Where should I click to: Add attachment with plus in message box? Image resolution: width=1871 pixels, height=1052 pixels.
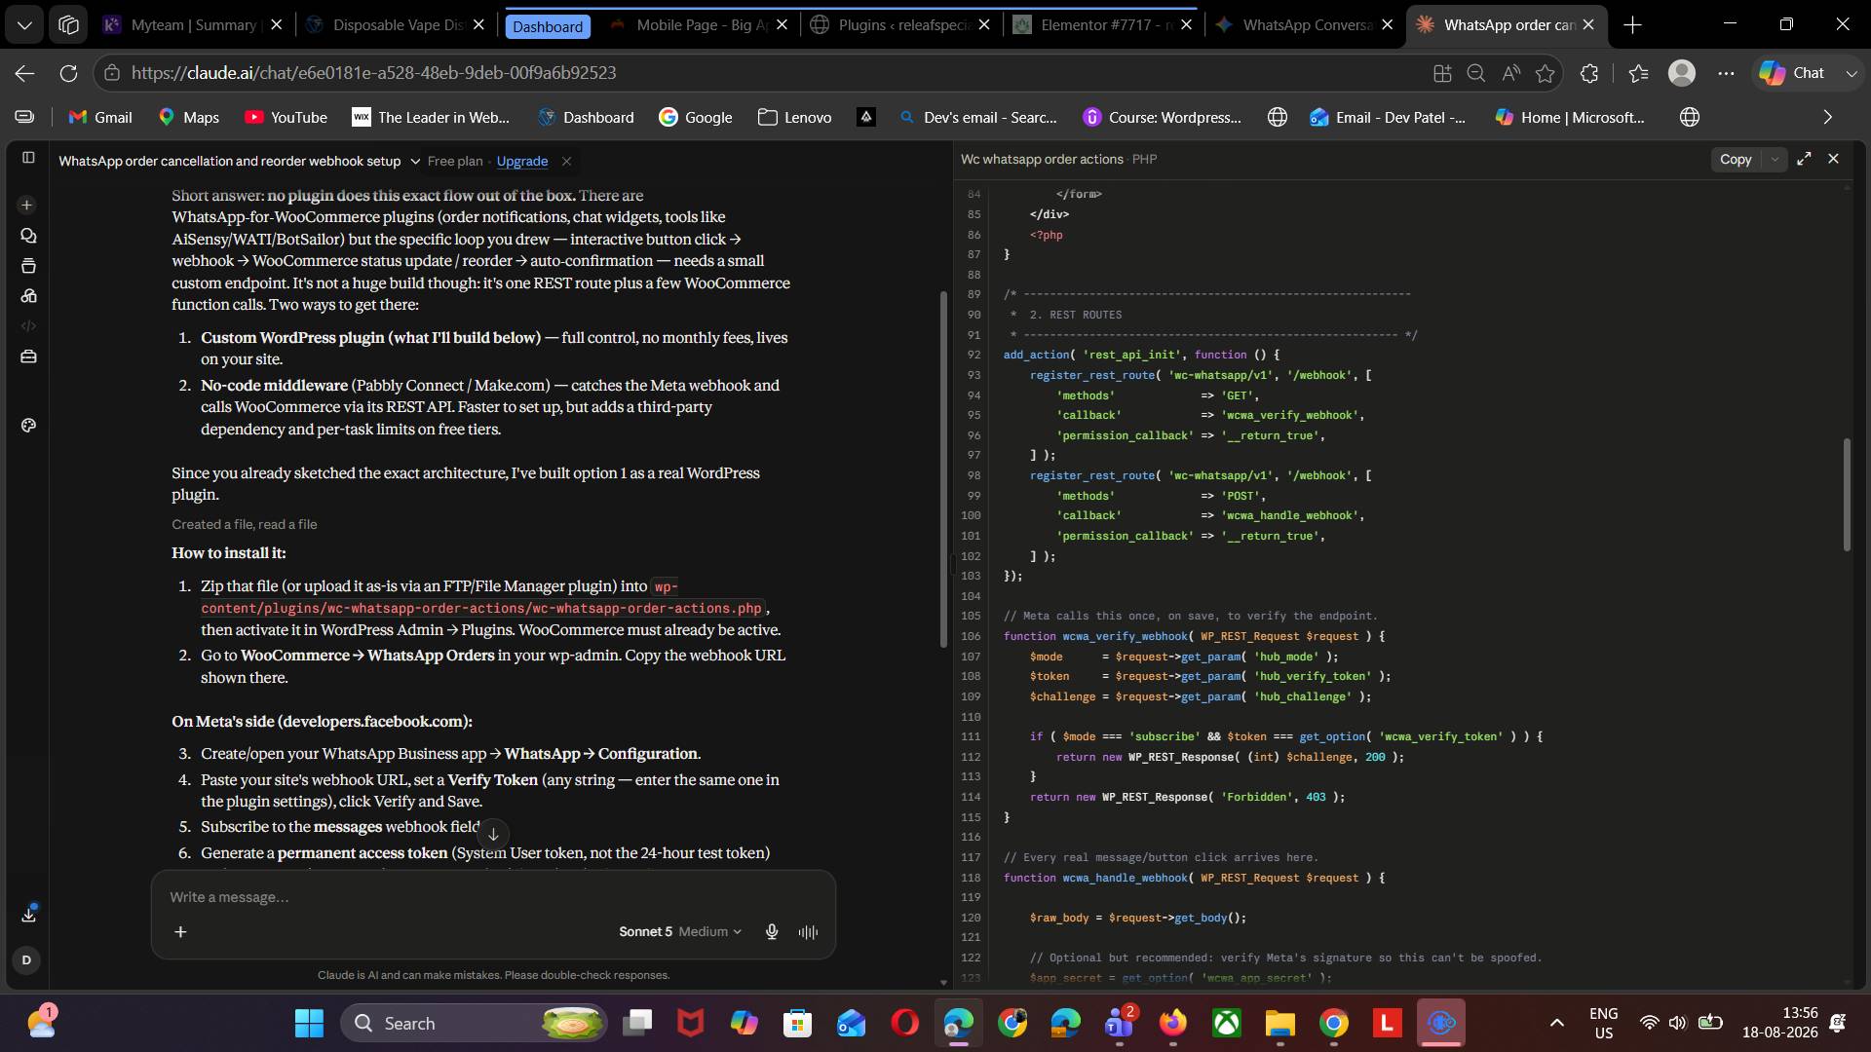(x=180, y=931)
